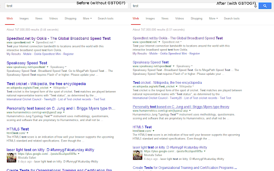Viewport: 274px width, 171px height.
Task: Expand arrow beside humanmetrics.com URL in After pane
Action: (190, 111)
